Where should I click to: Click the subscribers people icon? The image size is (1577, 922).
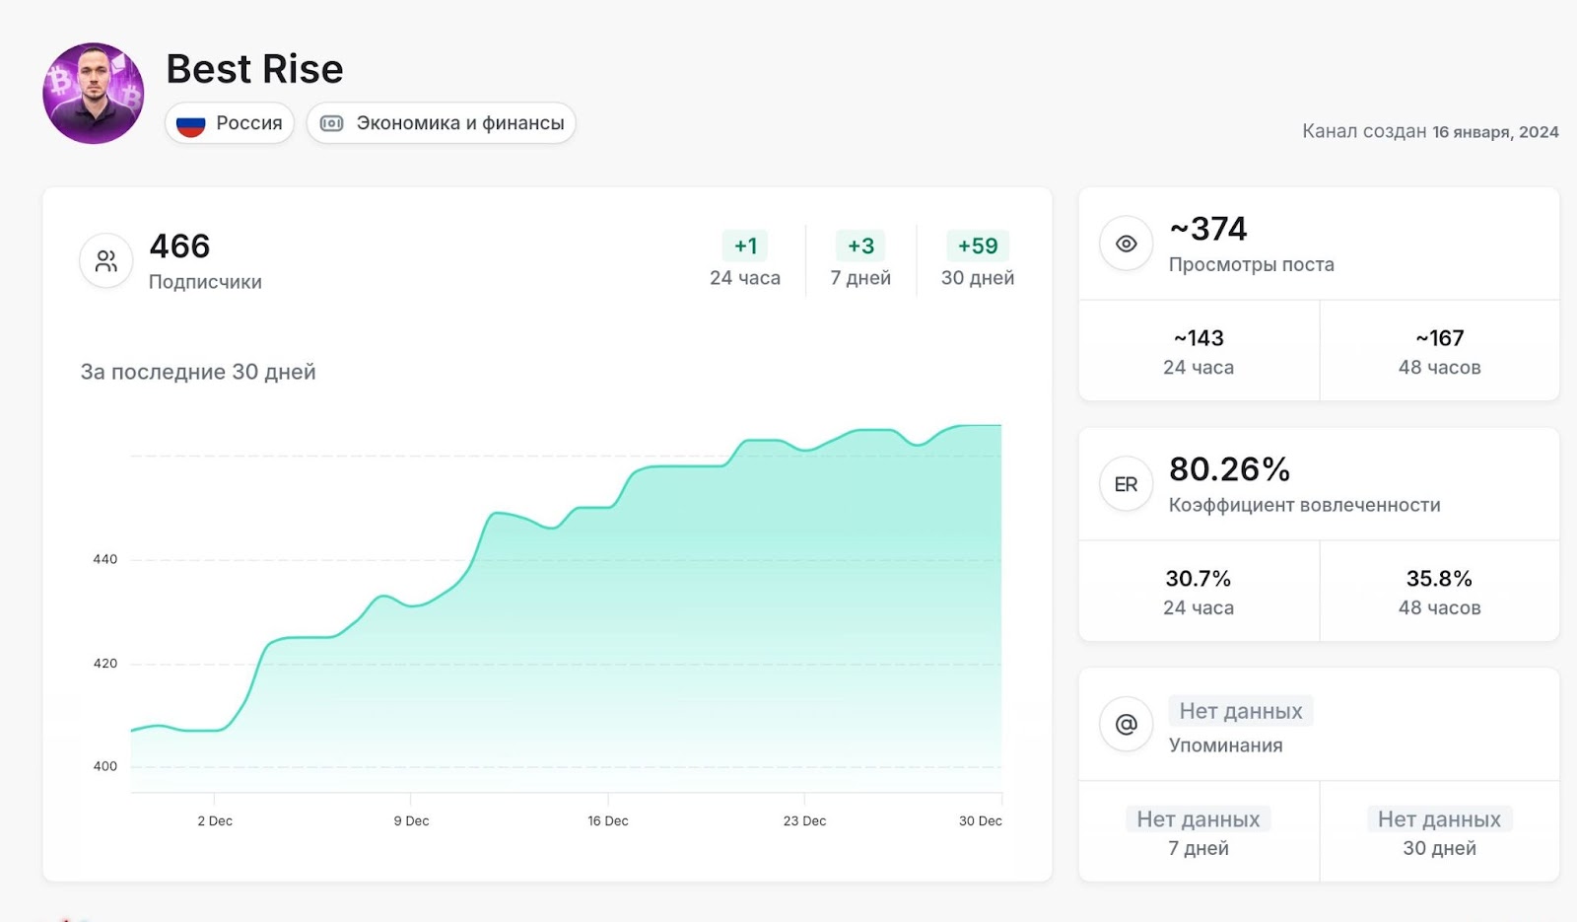[x=106, y=260]
